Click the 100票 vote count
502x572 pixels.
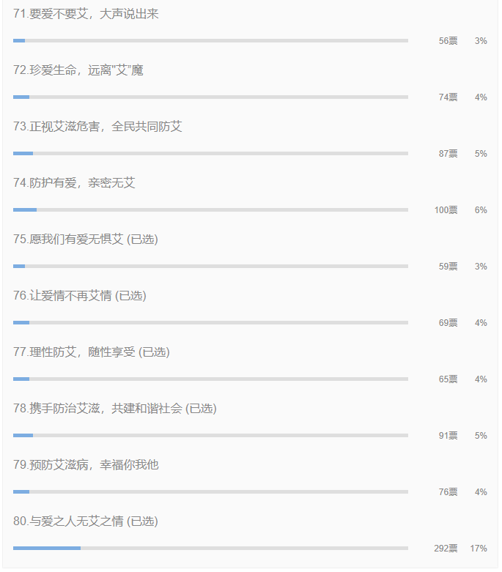(446, 210)
